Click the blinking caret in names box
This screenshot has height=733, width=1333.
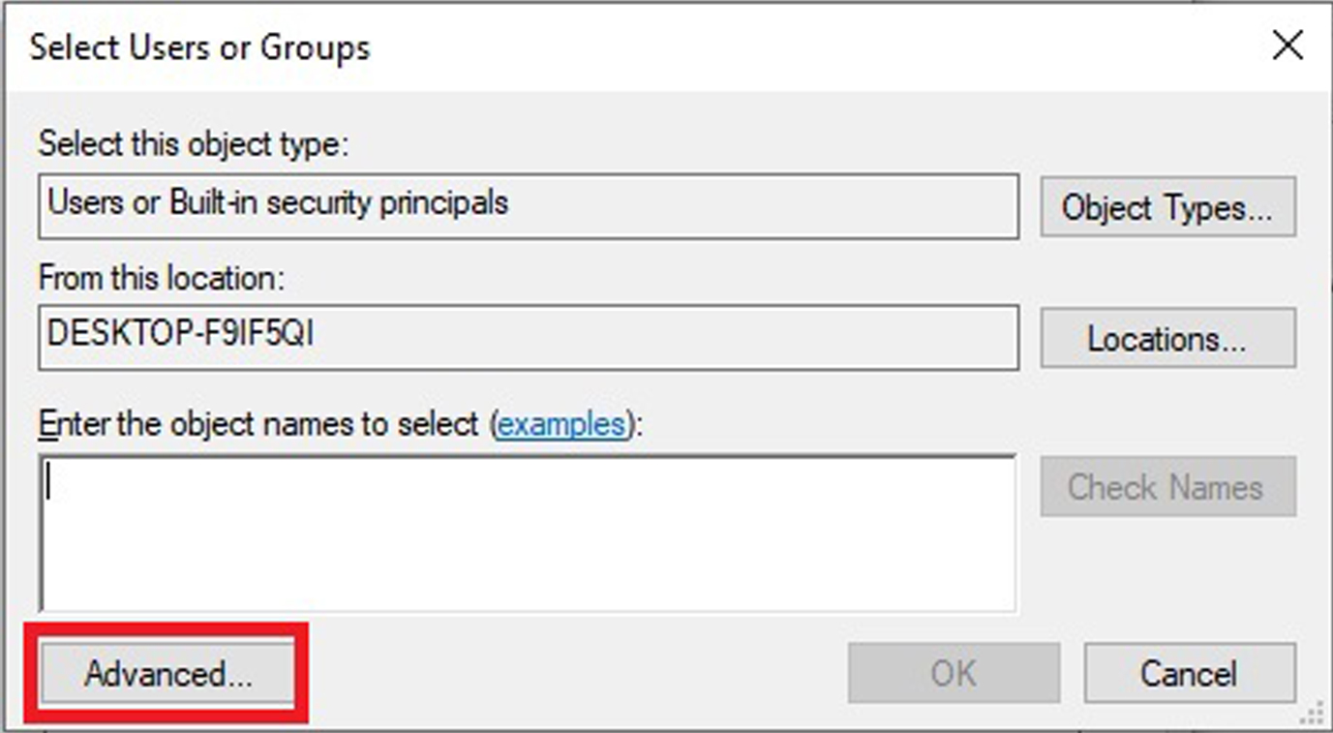tap(48, 483)
